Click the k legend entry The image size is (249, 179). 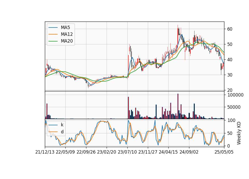(x=62, y=125)
